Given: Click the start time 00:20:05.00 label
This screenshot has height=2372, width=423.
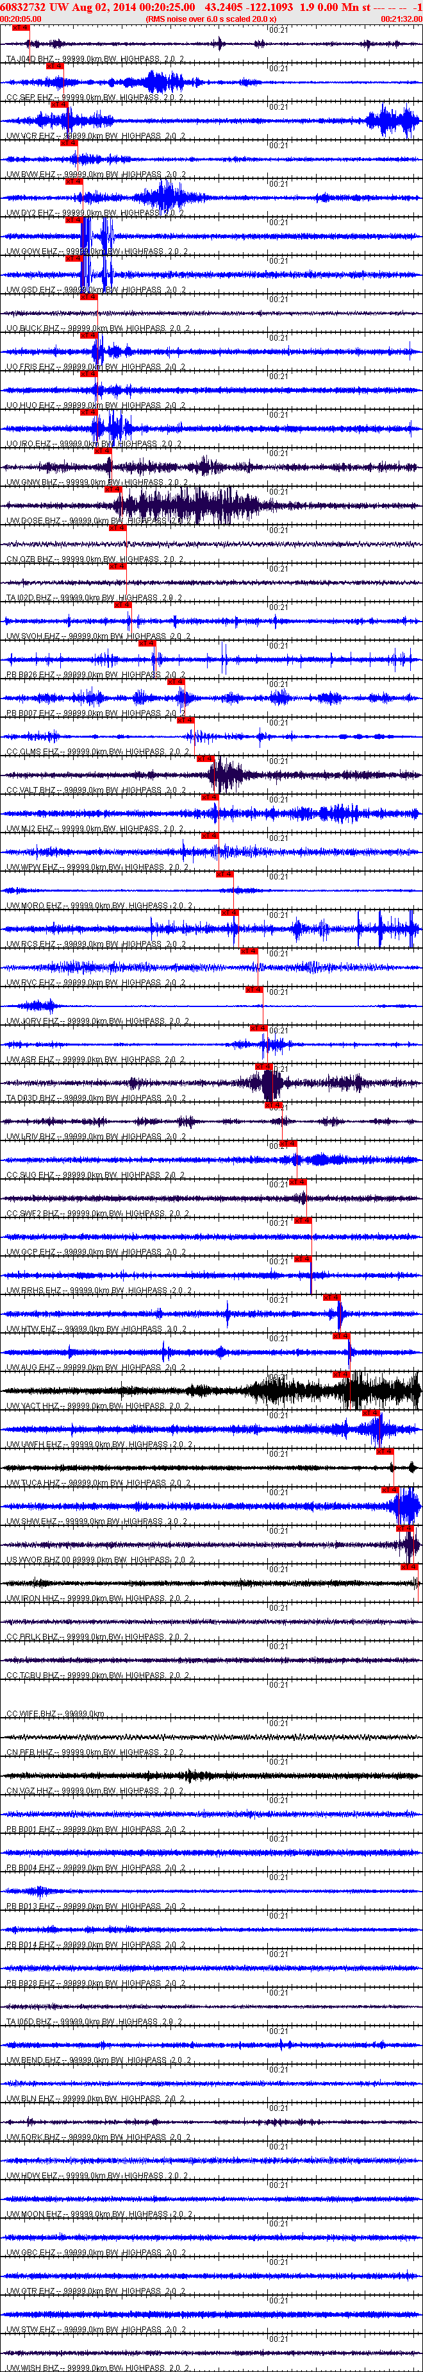Looking at the screenshot, I should (x=21, y=19).
